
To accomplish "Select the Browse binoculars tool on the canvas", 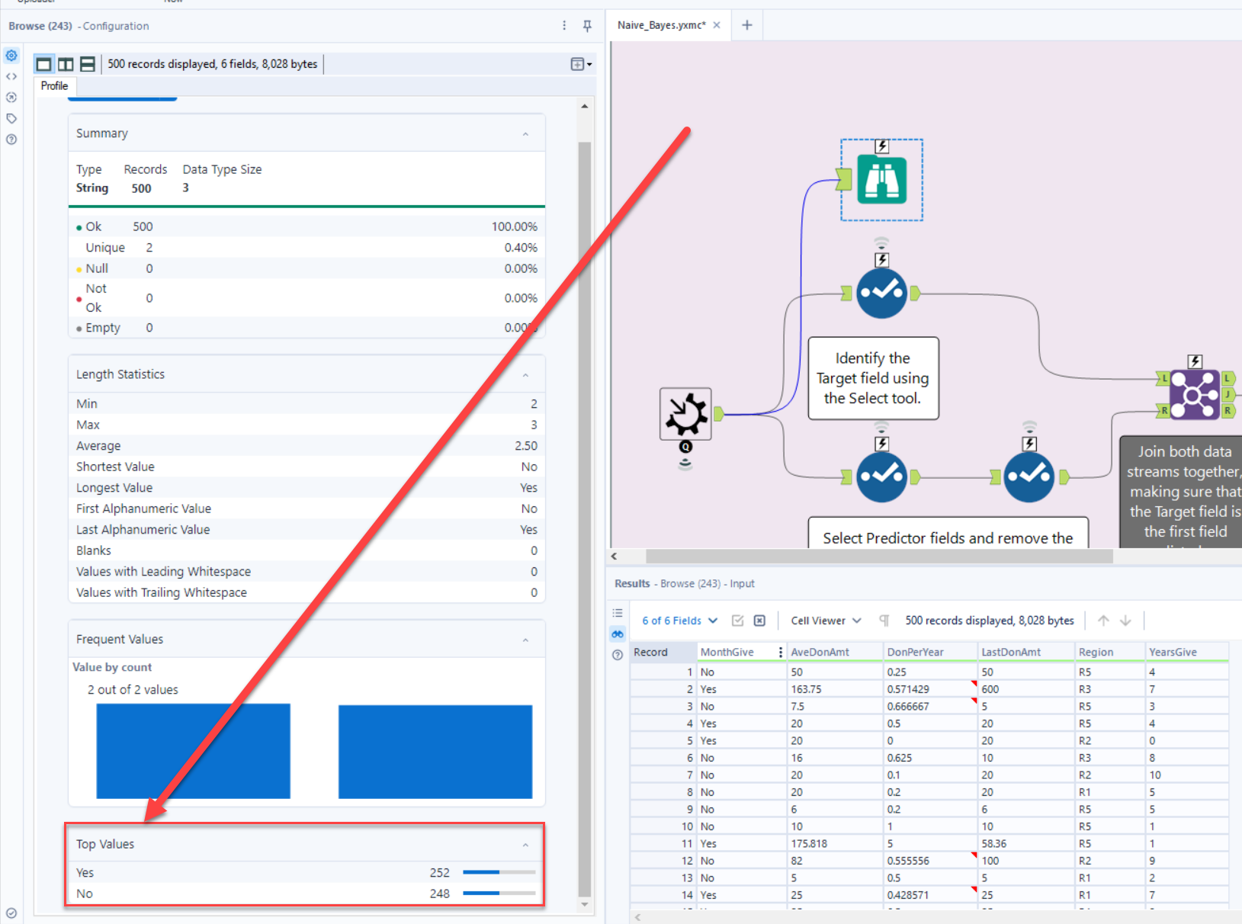I will coord(881,180).
